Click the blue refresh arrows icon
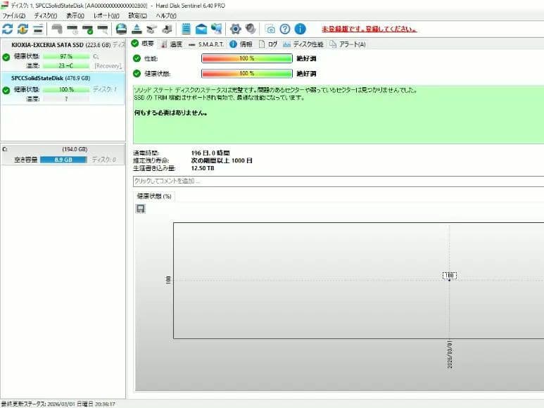Viewport: 544px width, 408px height. pyautogui.click(x=7, y=29)
